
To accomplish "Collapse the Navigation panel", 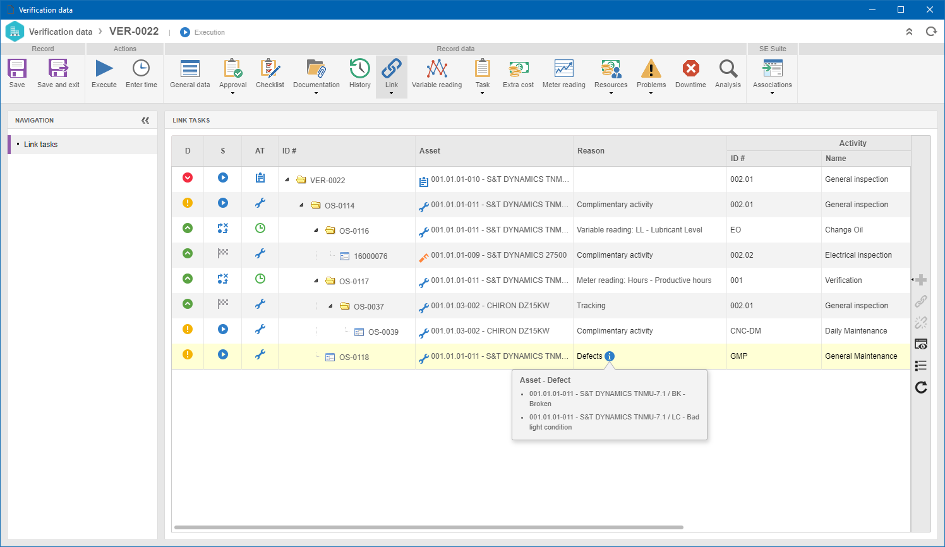I will click(x=145, y=120).
